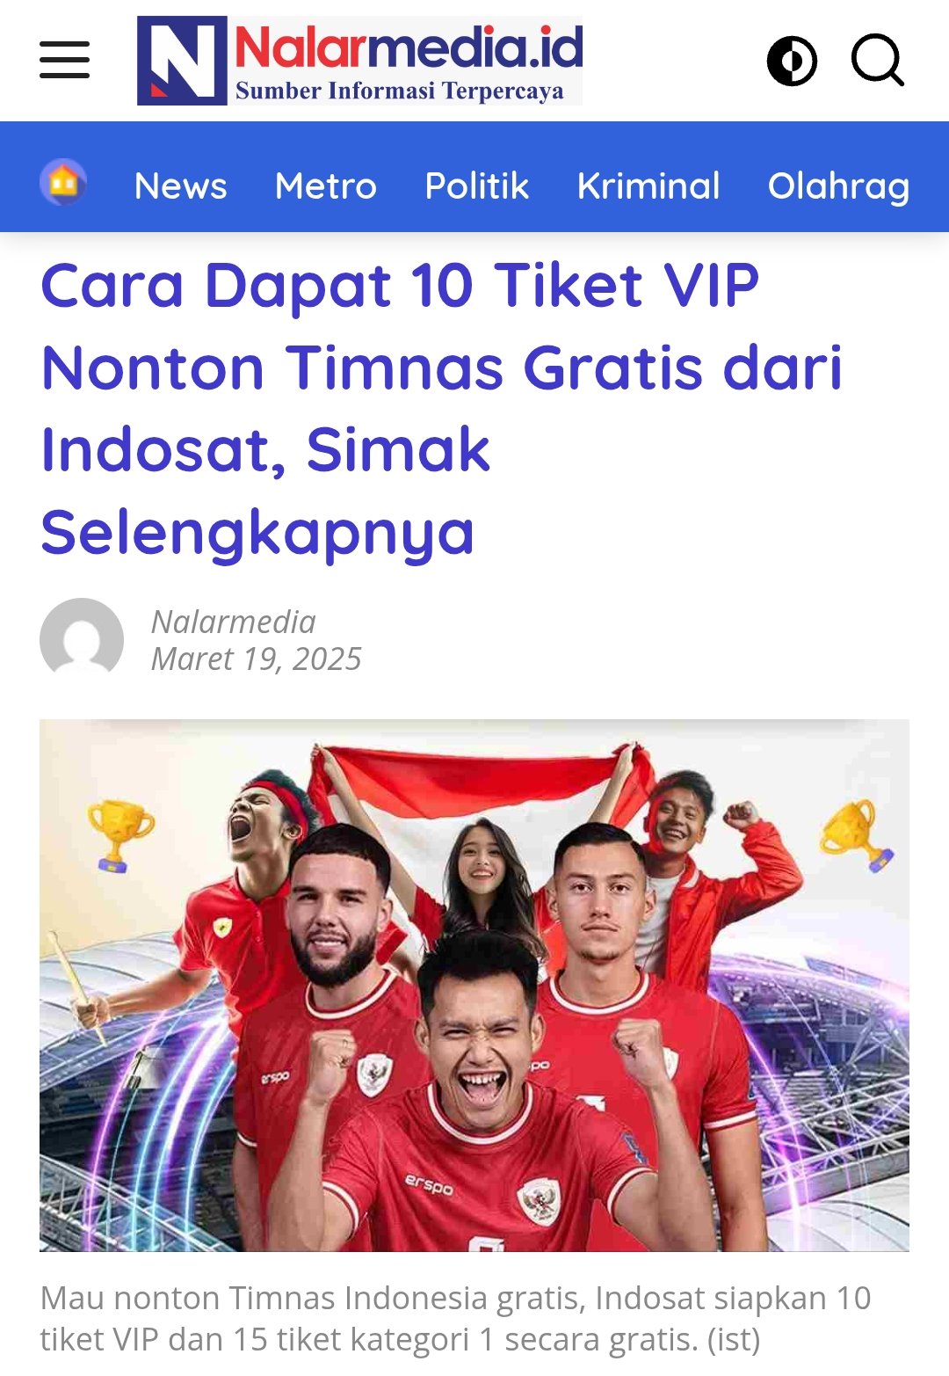Image resolution: width=949 pixels, height=1376 pixels.
Task: Go to Kriminal category
Action: click(648, 186)
